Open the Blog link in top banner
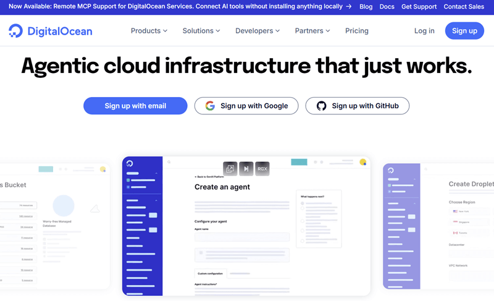 pos(366,7)
